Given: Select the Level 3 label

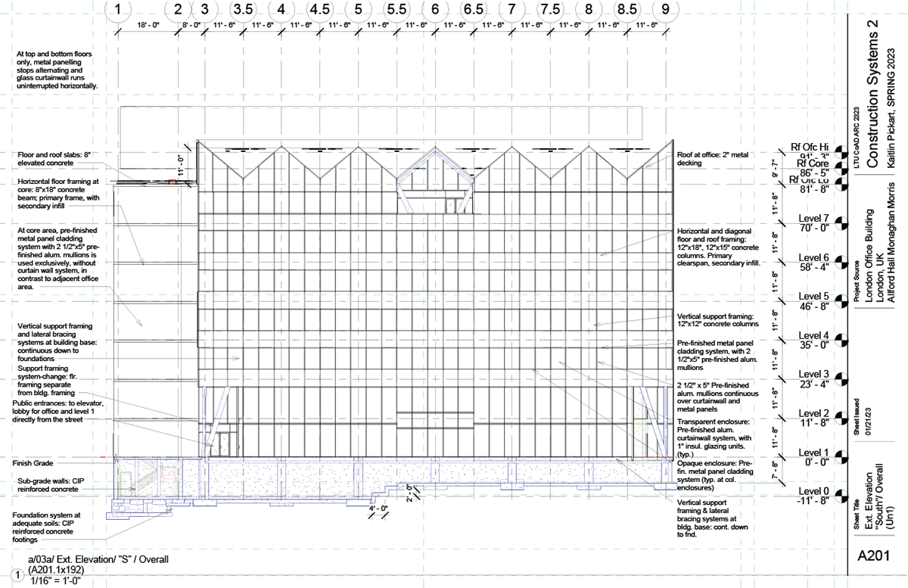Looking at the screenshot, I should click(814, 374).
